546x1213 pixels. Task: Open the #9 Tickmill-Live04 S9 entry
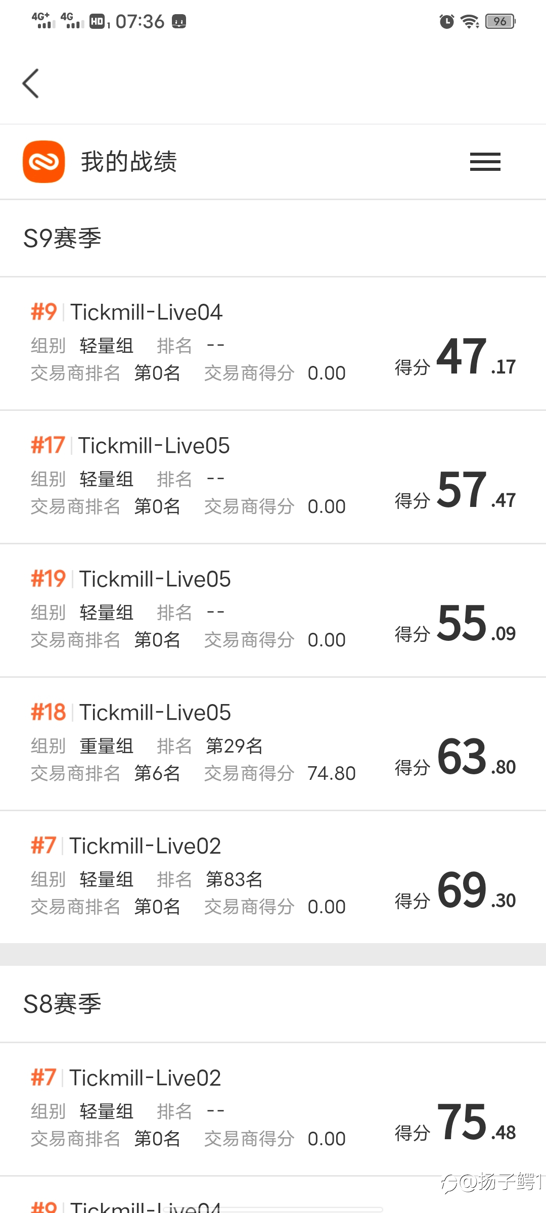coord(273,344)
